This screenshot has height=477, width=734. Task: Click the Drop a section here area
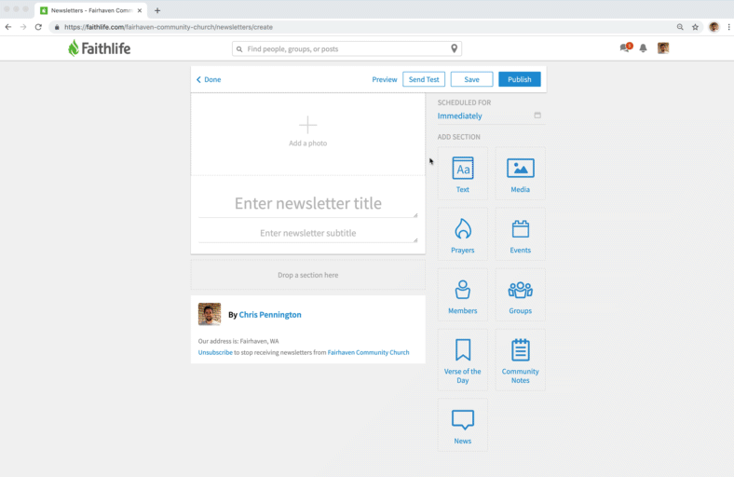[x=307, y=275]
